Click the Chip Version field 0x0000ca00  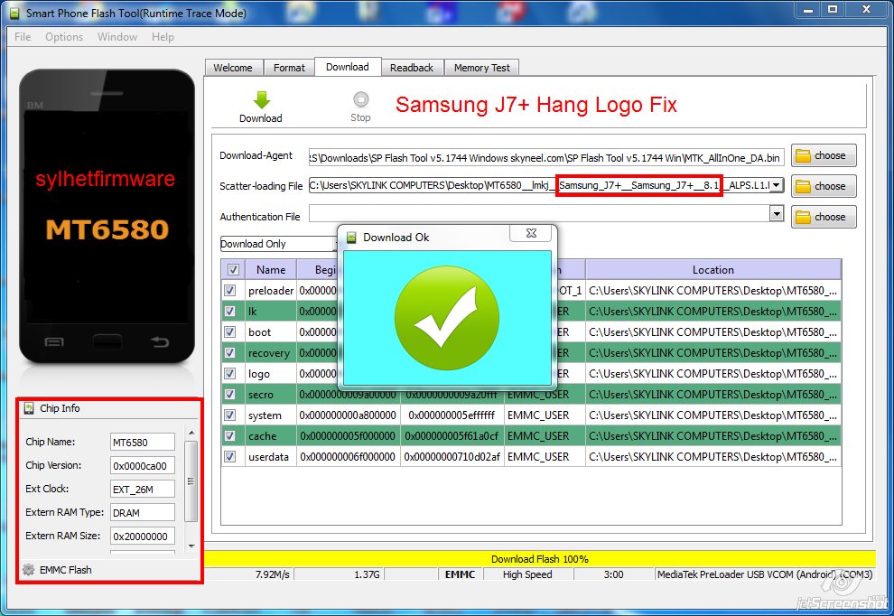point(142,465)
